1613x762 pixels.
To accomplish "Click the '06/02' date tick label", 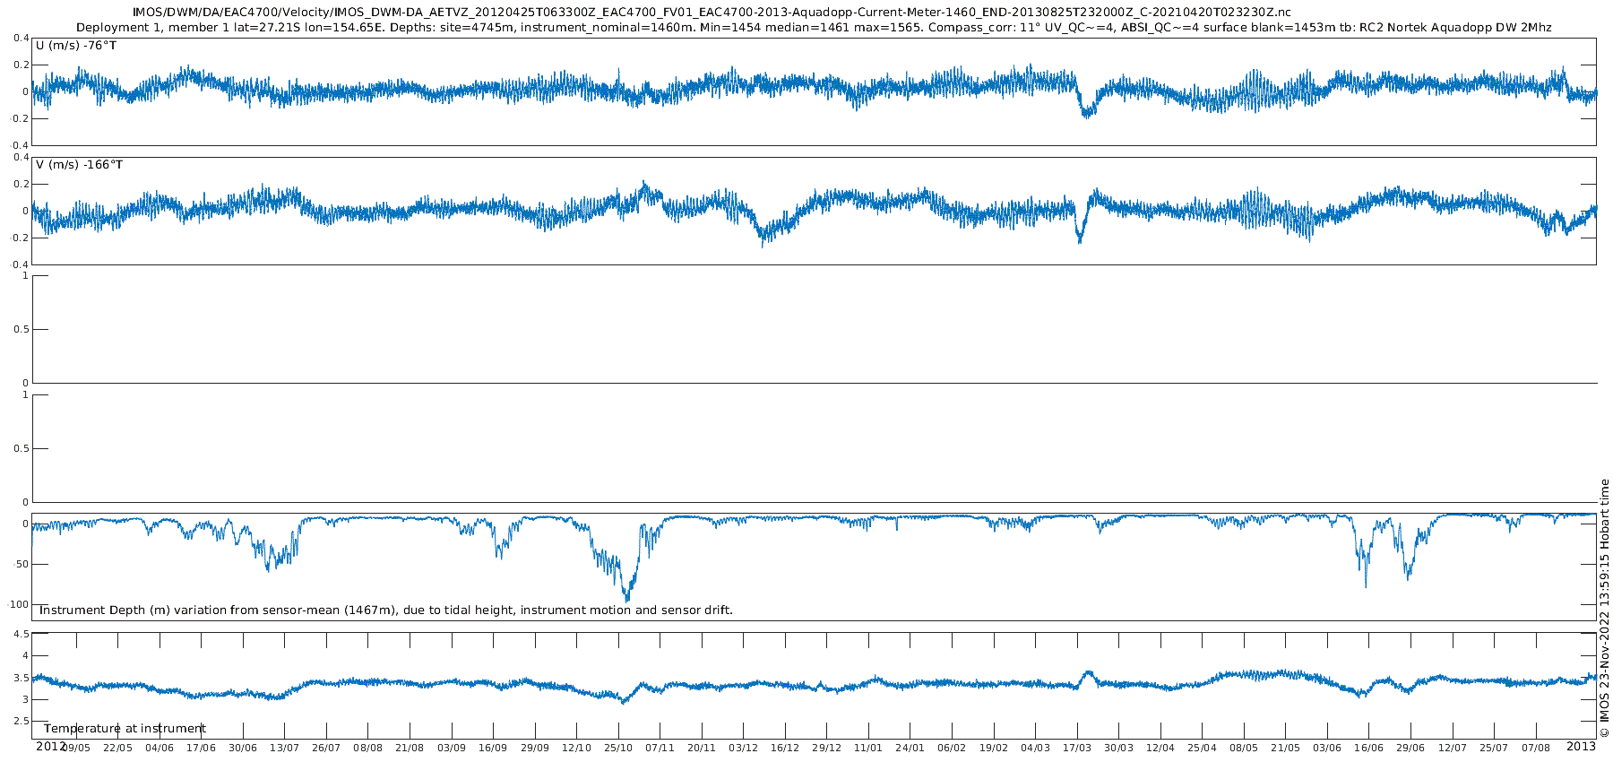I will tap(952, 748).
